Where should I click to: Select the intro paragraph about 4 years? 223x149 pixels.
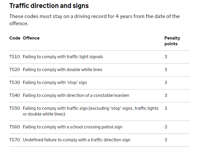(x=94, y=20)
